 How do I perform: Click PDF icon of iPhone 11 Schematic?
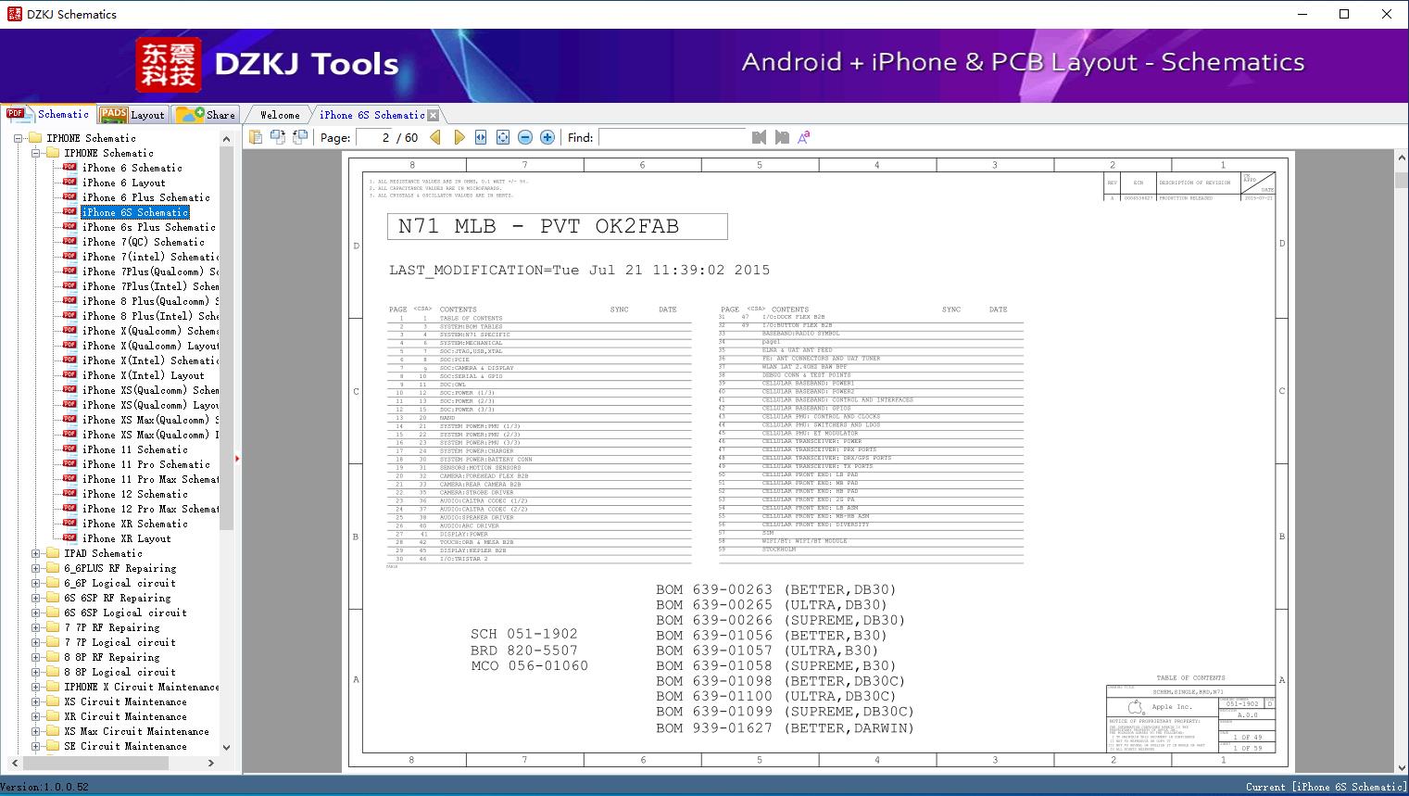(x=70, y=449)
